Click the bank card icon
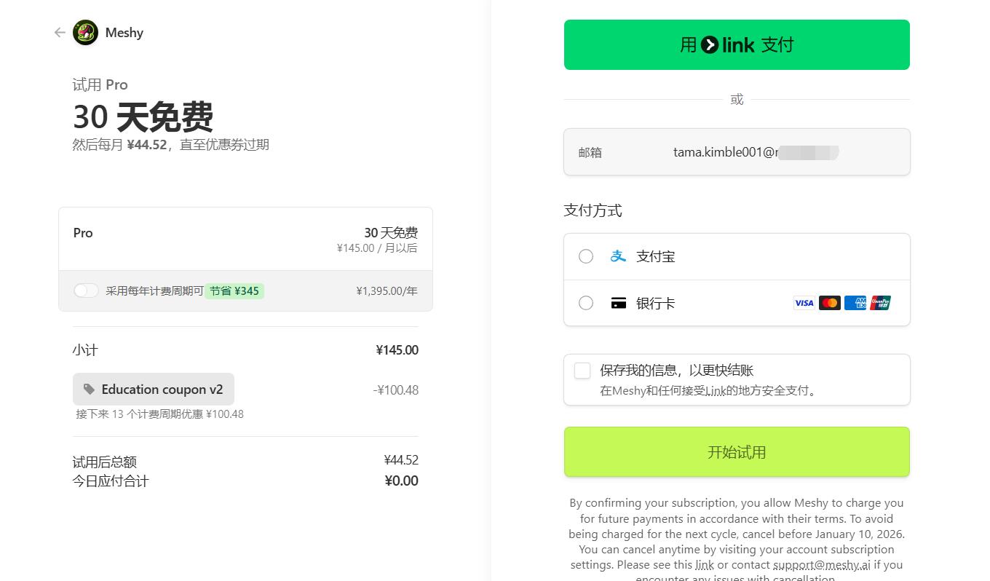The image size is (990, 581). click(x=618, y=304)
